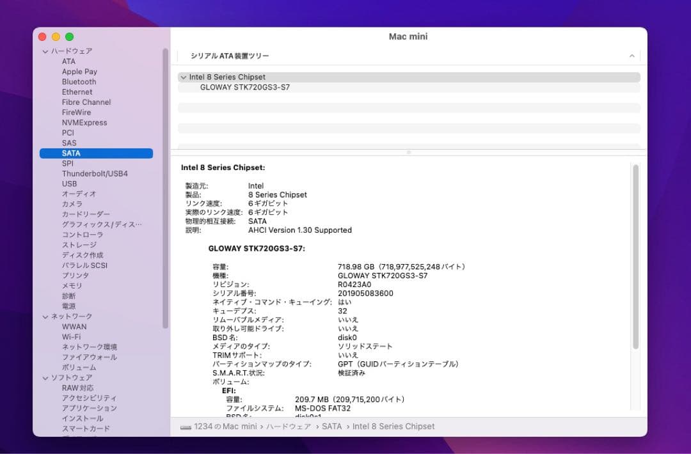Image resolution: width=691 pixels, height=454 pixels.
Task: Collapse the シリアルATA装置ツリー panel with its chevron
Action: pos(633,56)
